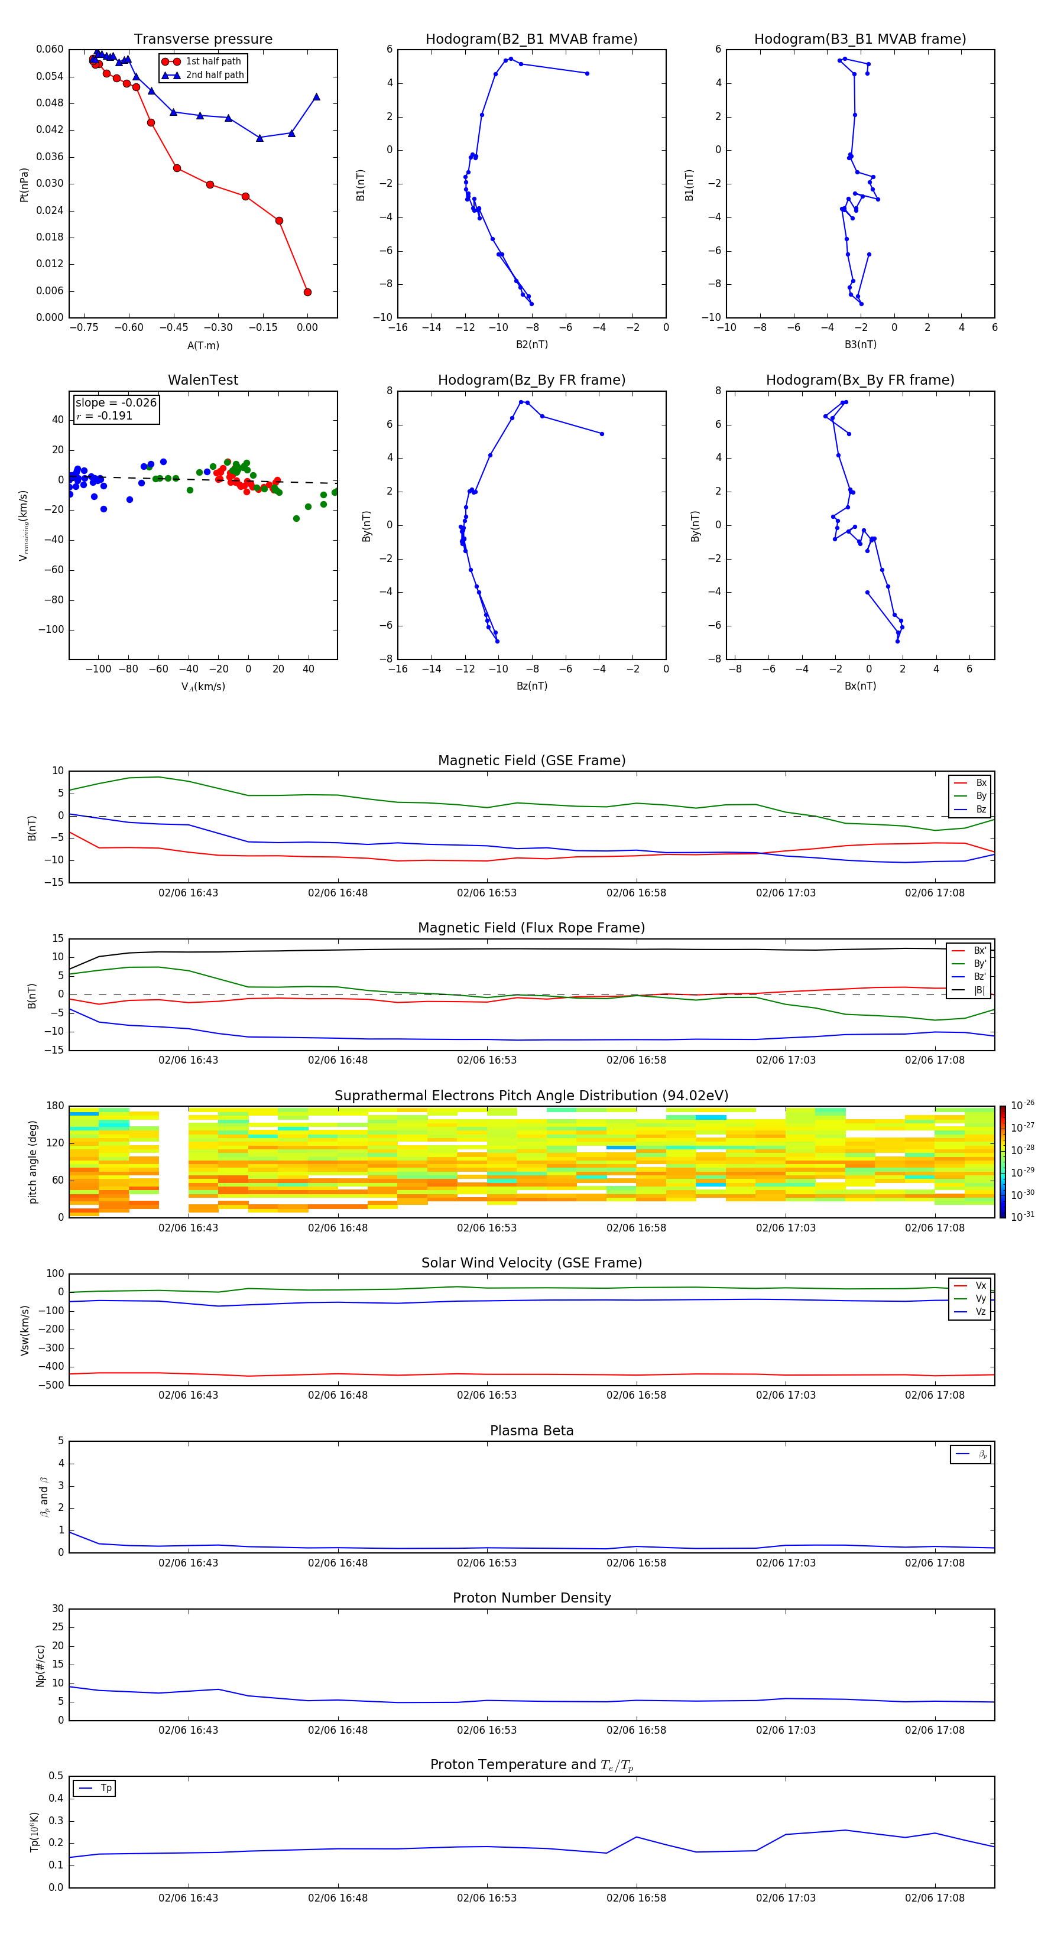Click the last blue triangle of 2nd half path
Image resolution: width=1064 pixels, height=1950 pixels.
pos(316,96)
